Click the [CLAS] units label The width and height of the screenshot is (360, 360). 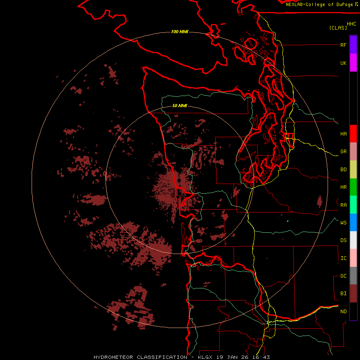[338, 28]
